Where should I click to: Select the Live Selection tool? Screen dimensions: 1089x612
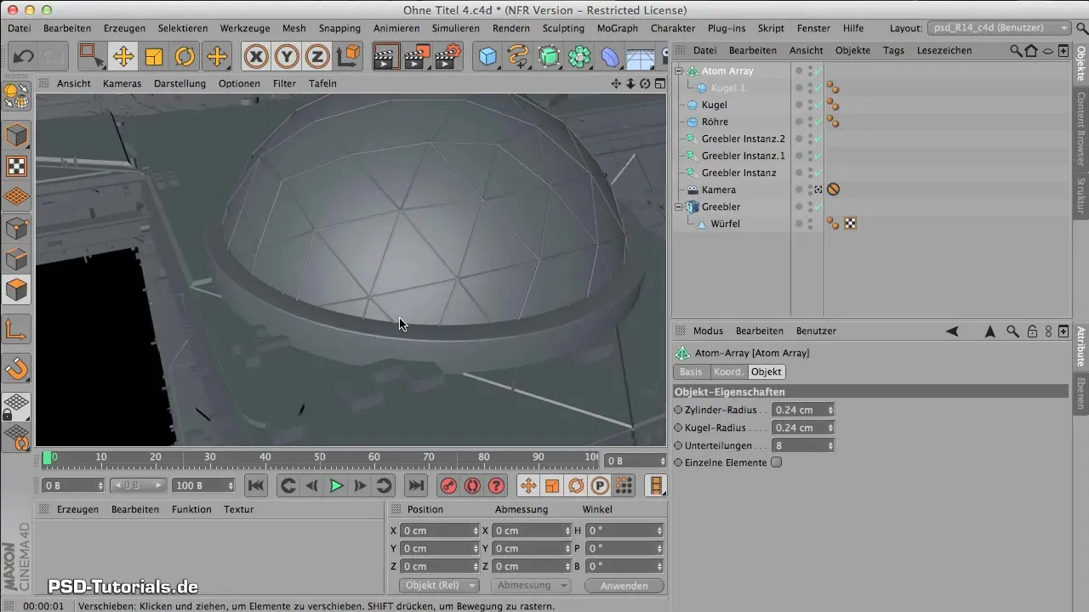(x=91, y=57)
